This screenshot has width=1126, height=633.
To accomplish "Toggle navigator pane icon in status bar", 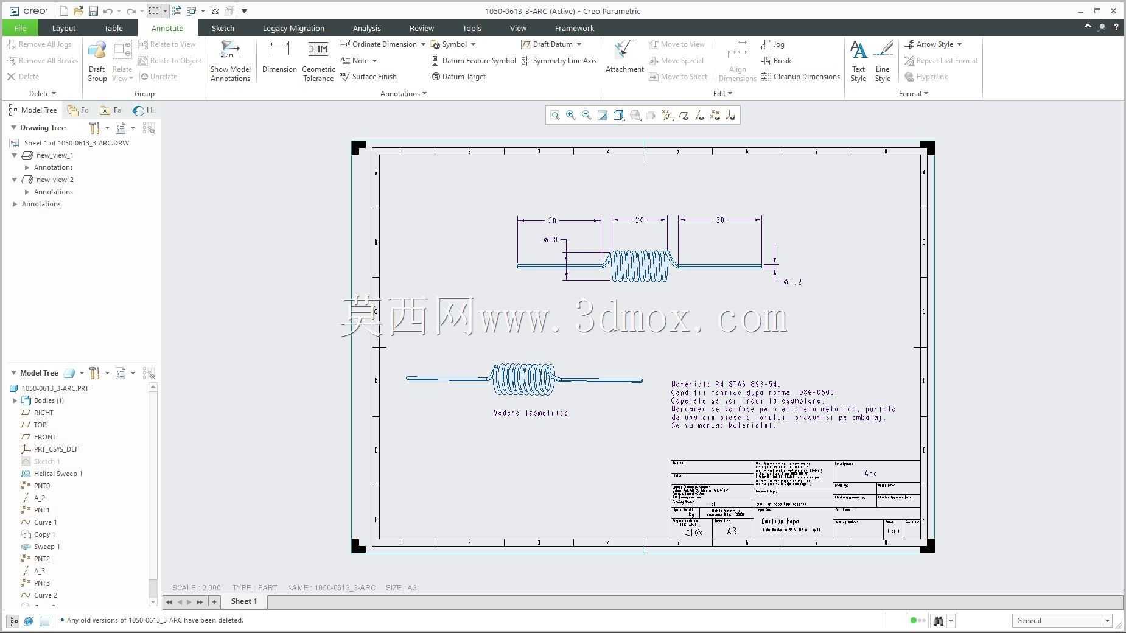I will tap(13, 621).
